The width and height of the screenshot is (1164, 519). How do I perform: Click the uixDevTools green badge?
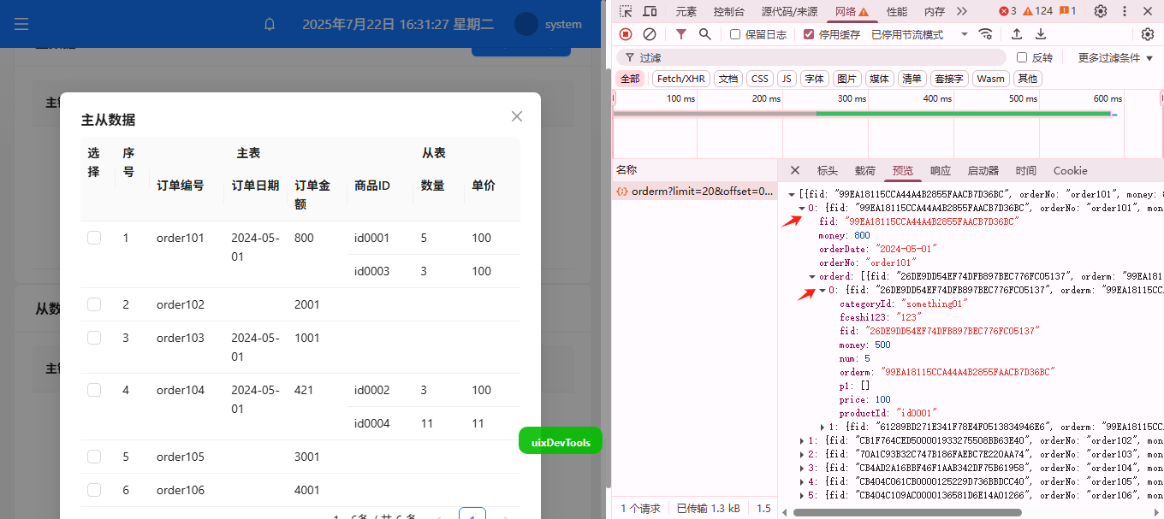coord(561,441)
